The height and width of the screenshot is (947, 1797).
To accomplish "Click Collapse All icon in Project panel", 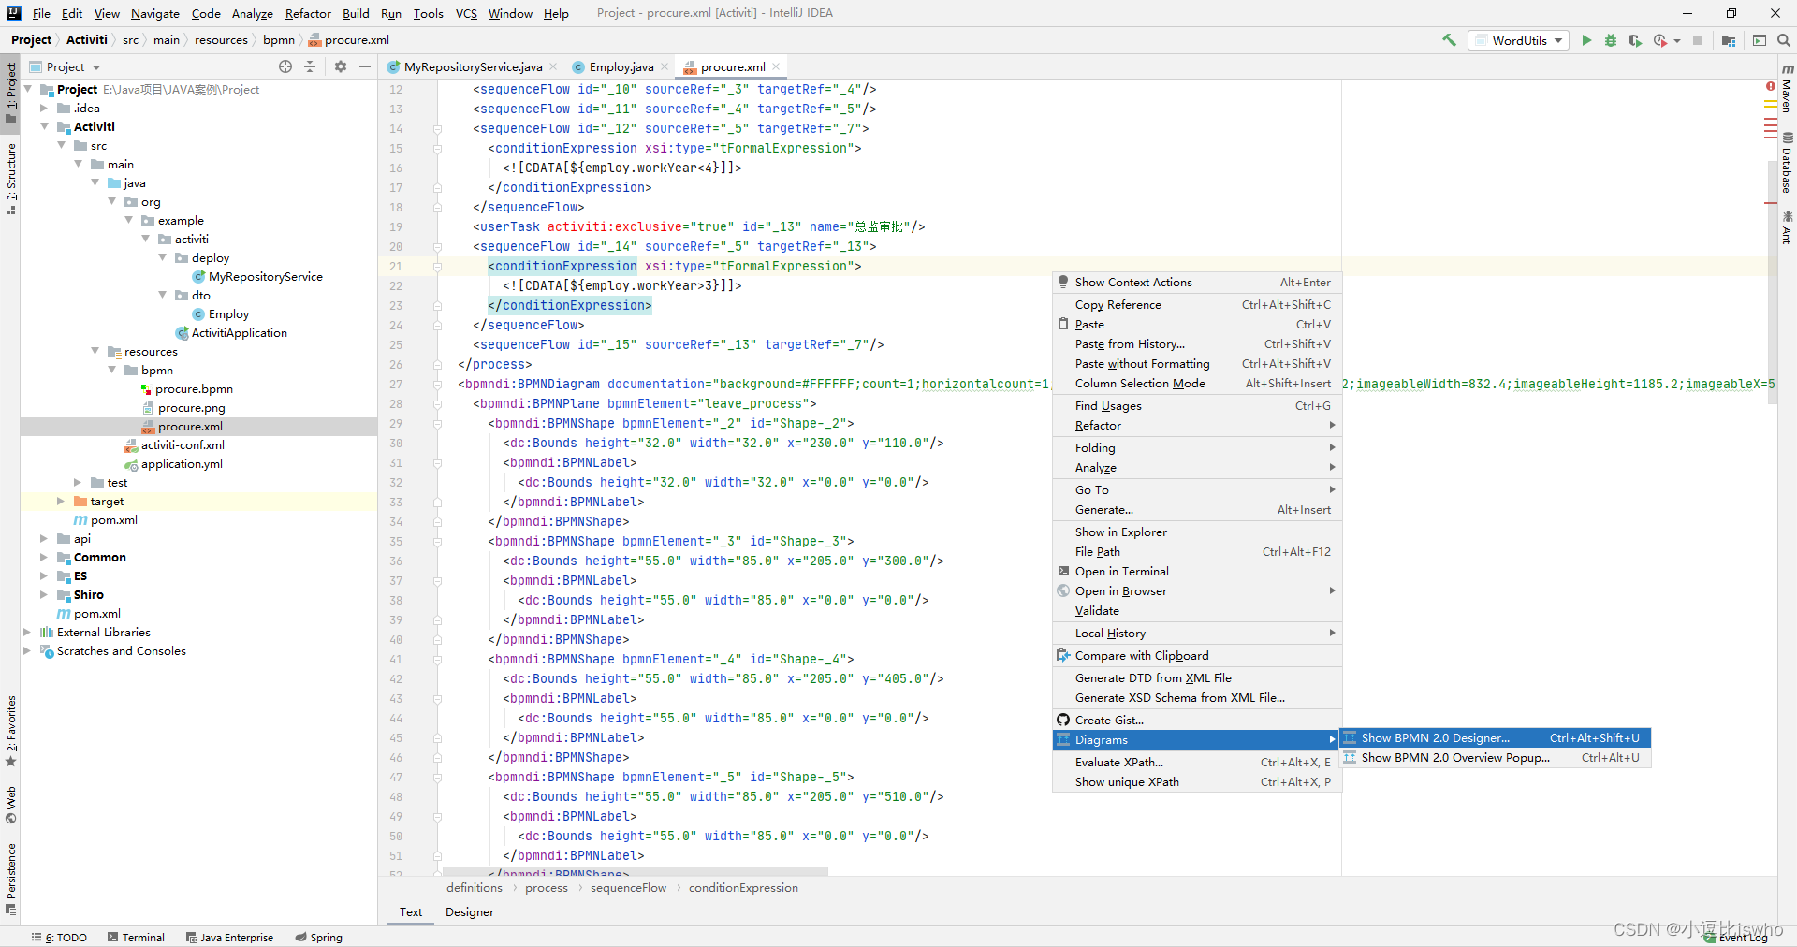I will click(310, 66).
